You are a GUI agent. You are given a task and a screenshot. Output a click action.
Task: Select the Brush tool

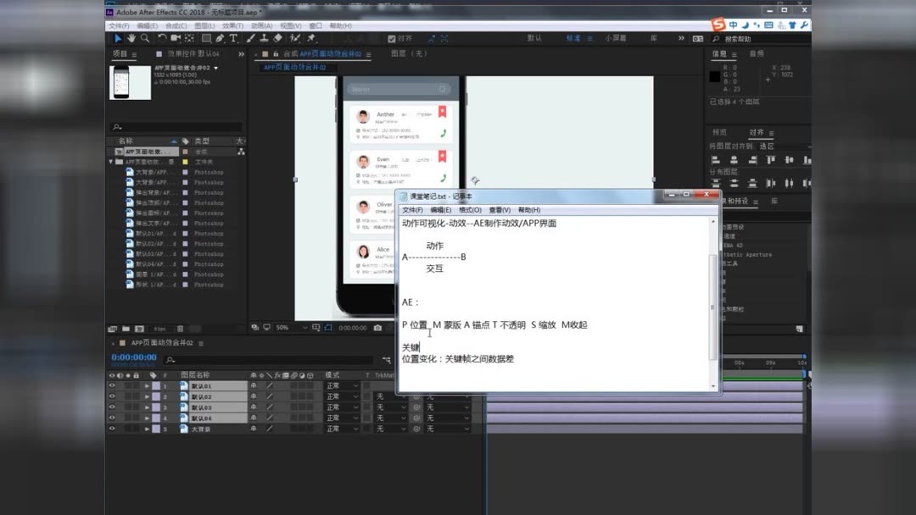click(x=249, y=38)
